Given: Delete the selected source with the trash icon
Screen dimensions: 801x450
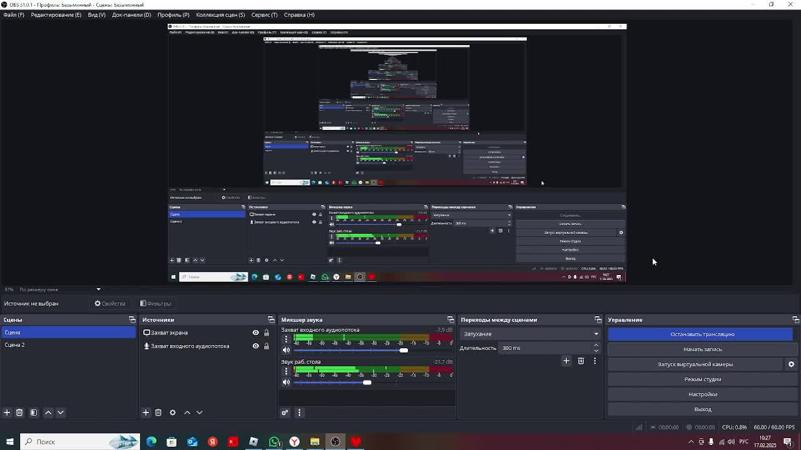Looking at the screenshot, I should click(158, 412).
